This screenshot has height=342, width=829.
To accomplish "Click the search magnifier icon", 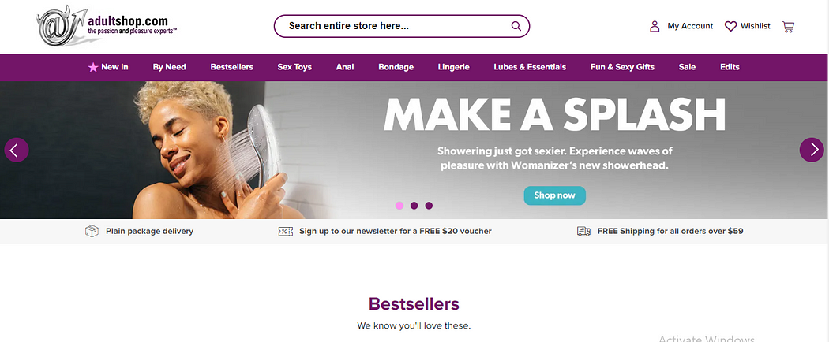I will [x=516, y=26].
